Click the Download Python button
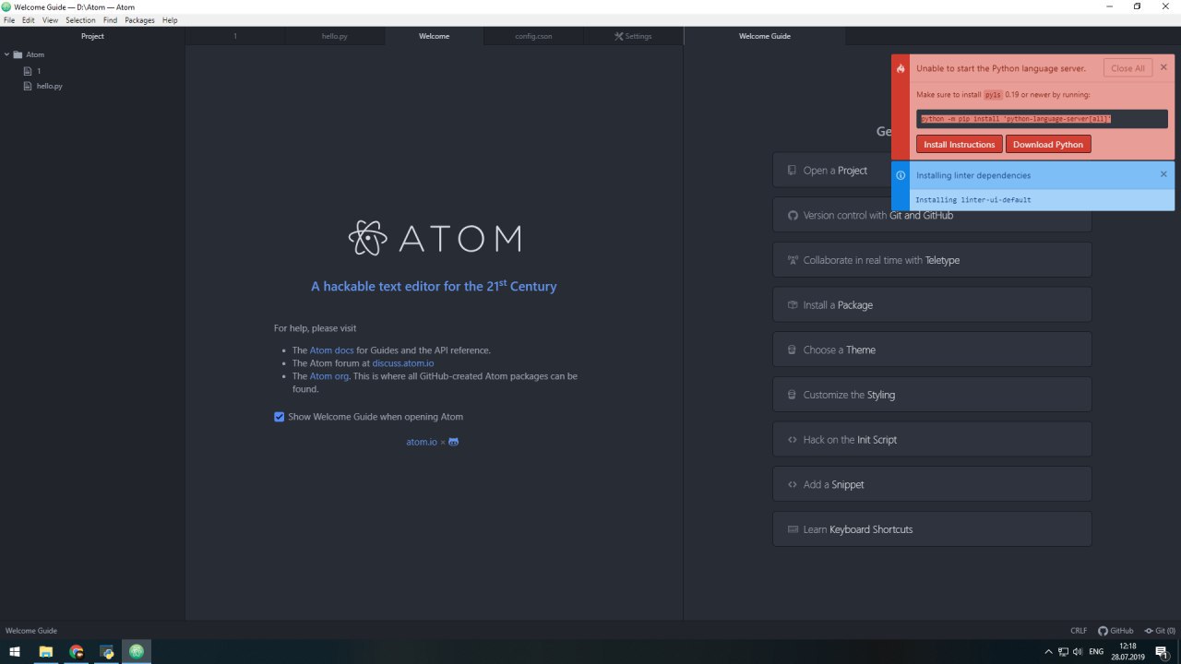This screenshot has width=1181, height=664. click(1048, 145)
